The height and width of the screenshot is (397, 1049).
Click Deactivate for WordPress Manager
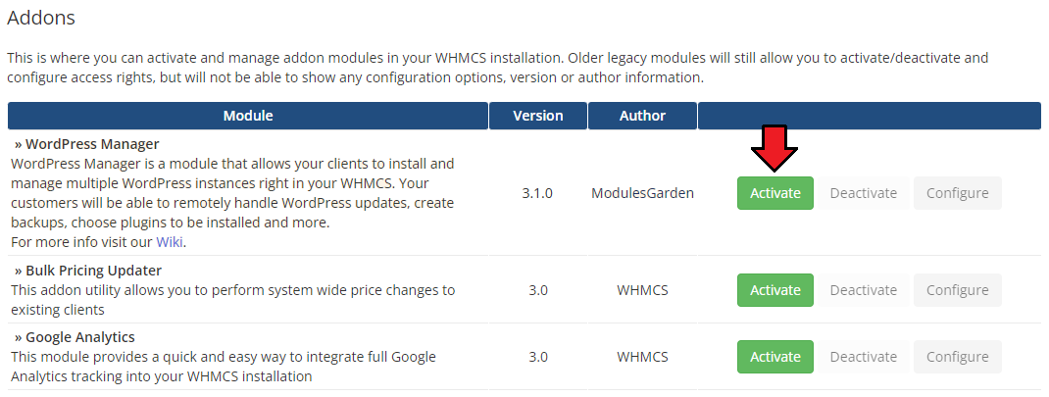click(x=863, y=193)
